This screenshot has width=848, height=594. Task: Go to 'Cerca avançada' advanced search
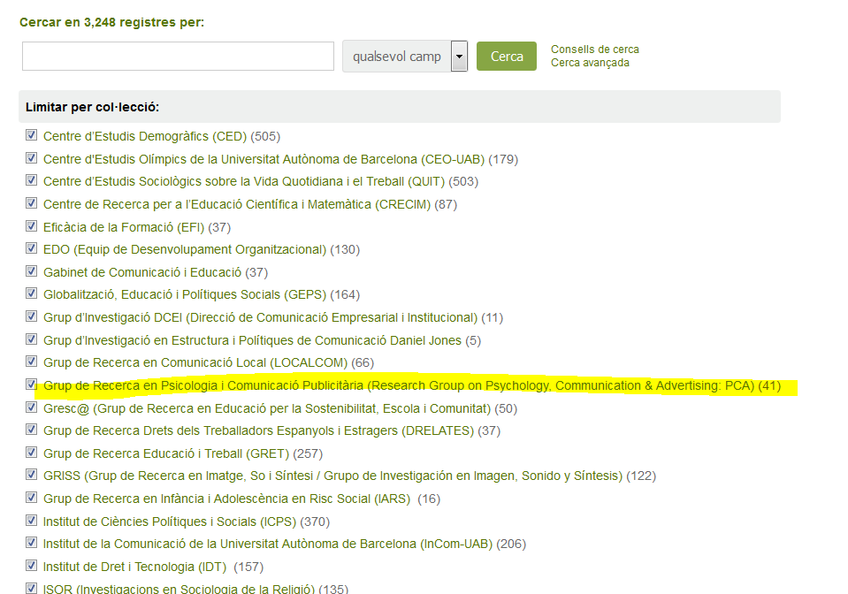pyautogui.click(x=590, y=63)
